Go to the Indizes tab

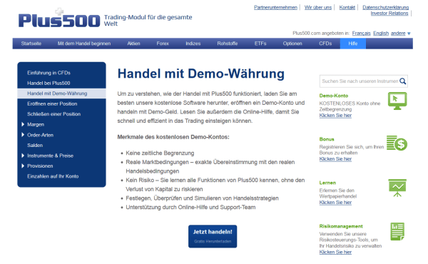(193, 44)
